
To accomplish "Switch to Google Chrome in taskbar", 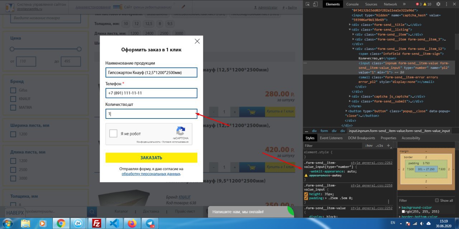I will [x=61, y=223].
